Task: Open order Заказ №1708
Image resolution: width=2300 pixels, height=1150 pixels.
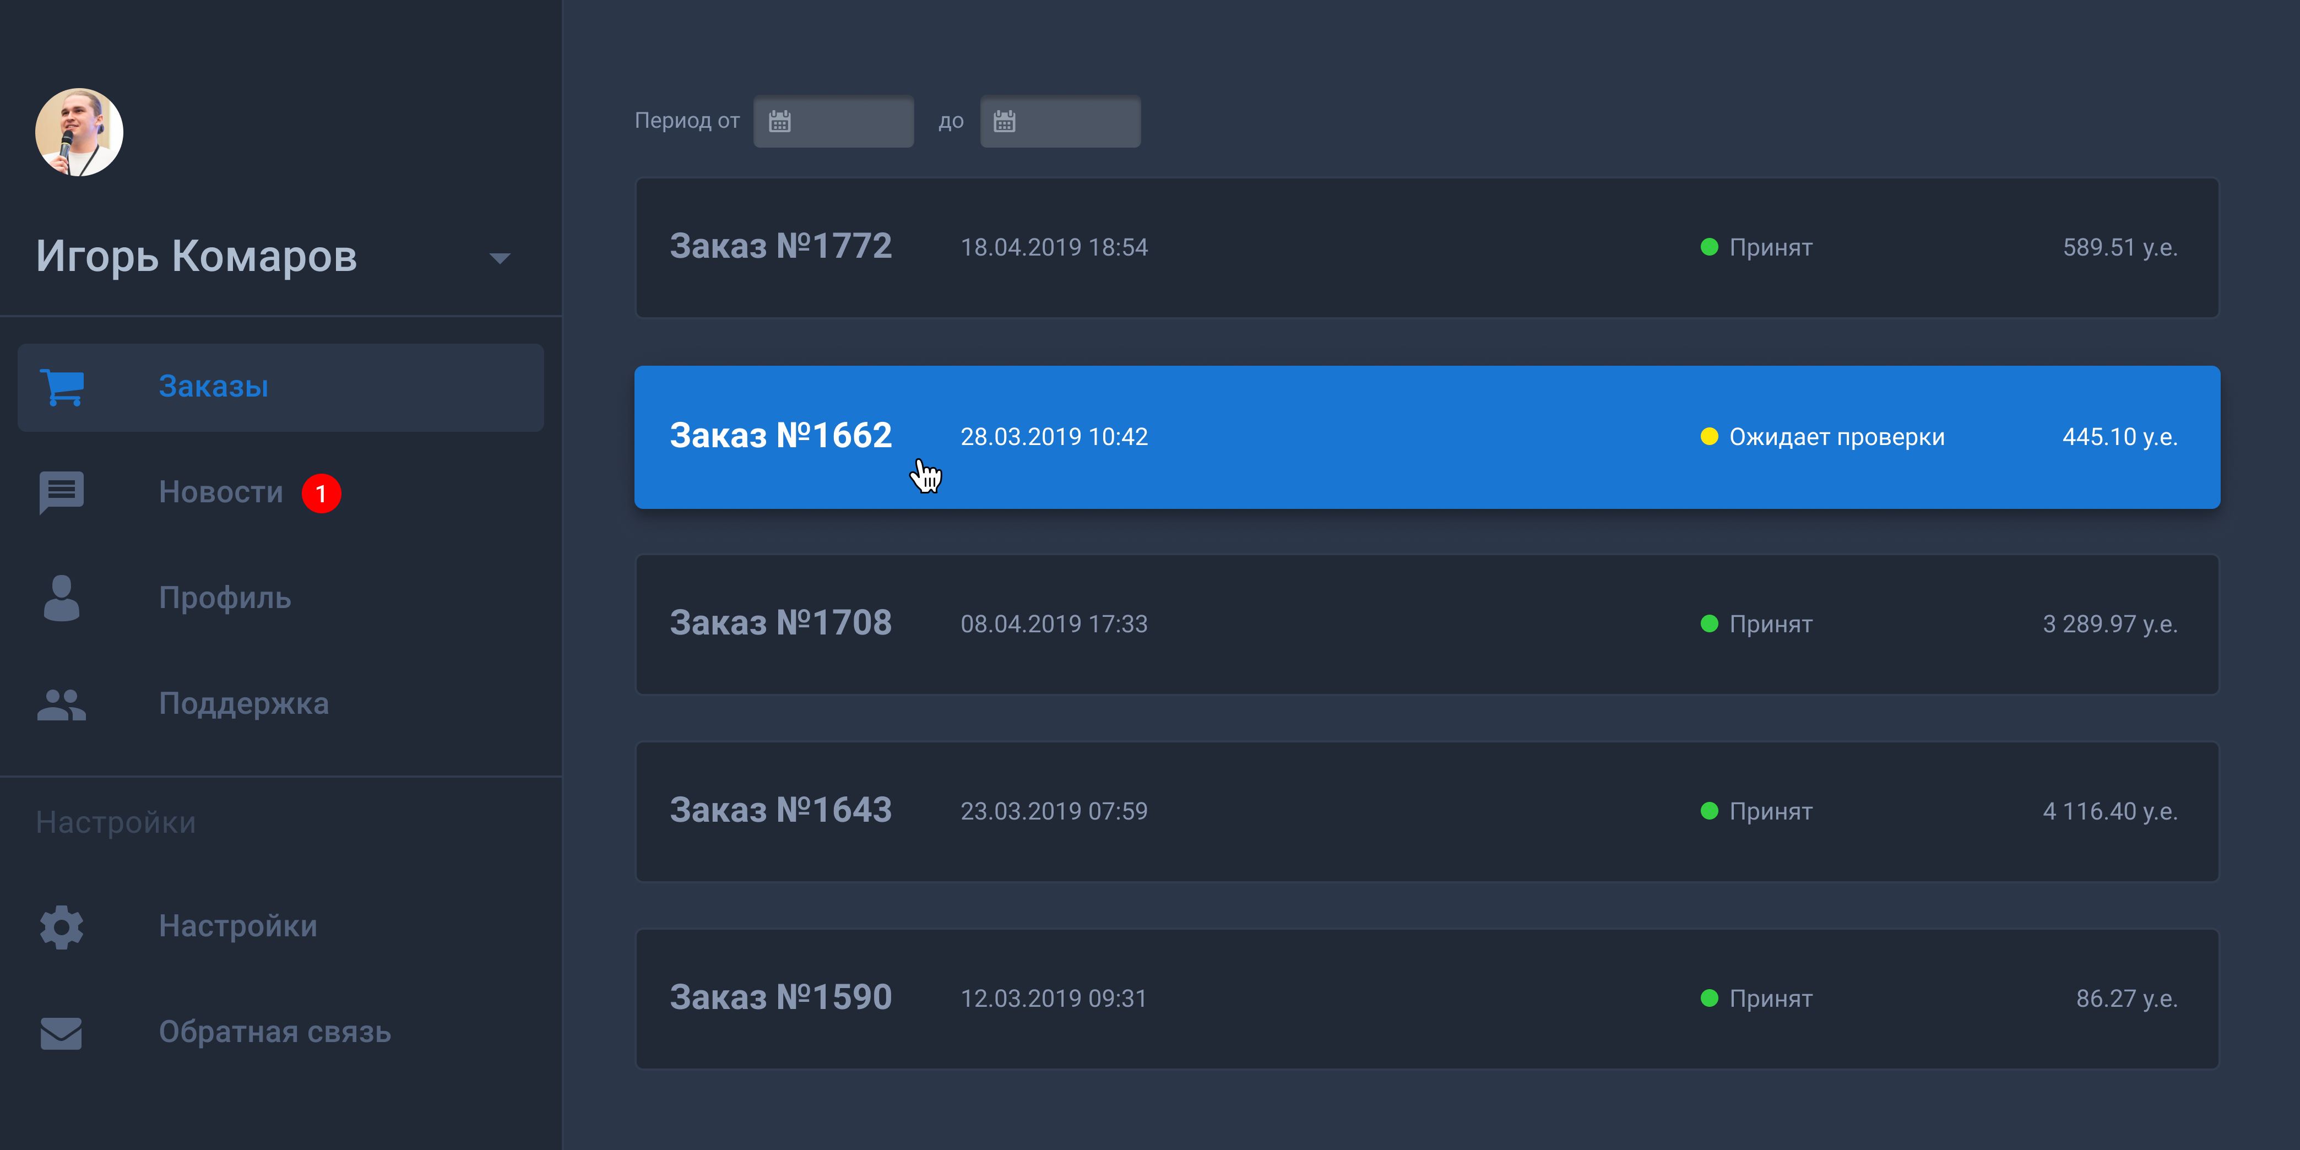Action: tap(1427, 624)
